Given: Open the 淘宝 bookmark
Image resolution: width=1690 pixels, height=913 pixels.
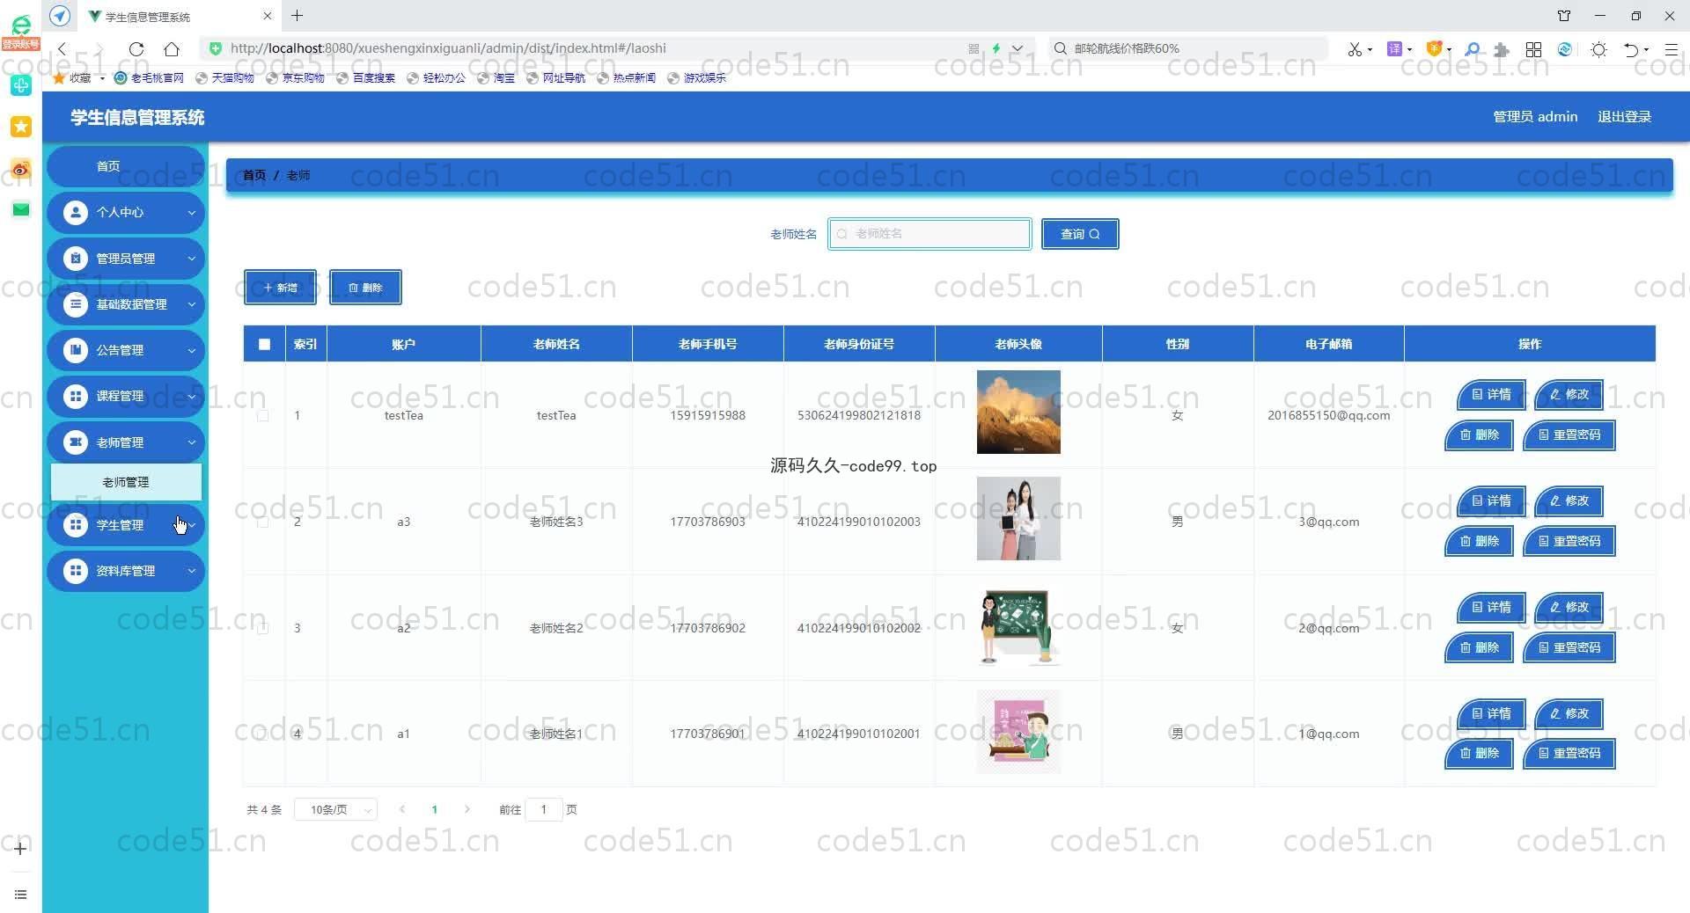Looking at the screenshot, I should tap(496, 78).
